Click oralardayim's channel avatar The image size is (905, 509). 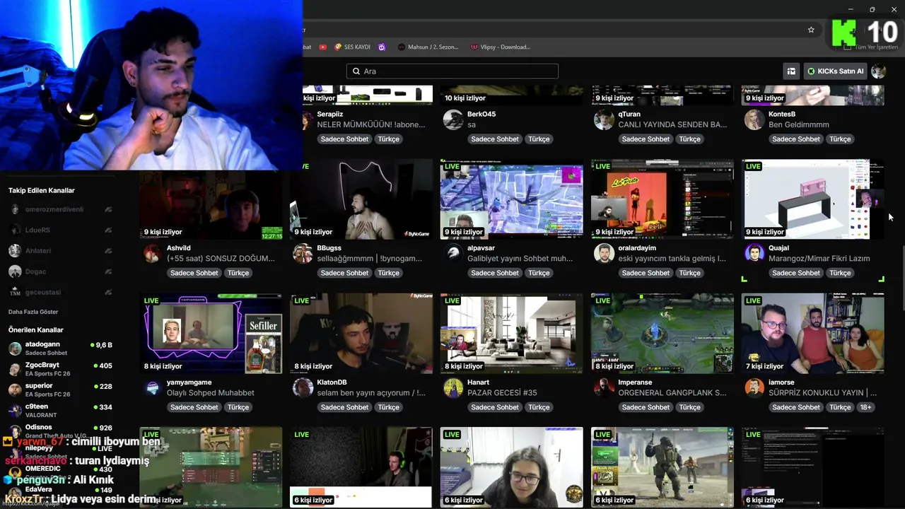(x=604, y=254)
